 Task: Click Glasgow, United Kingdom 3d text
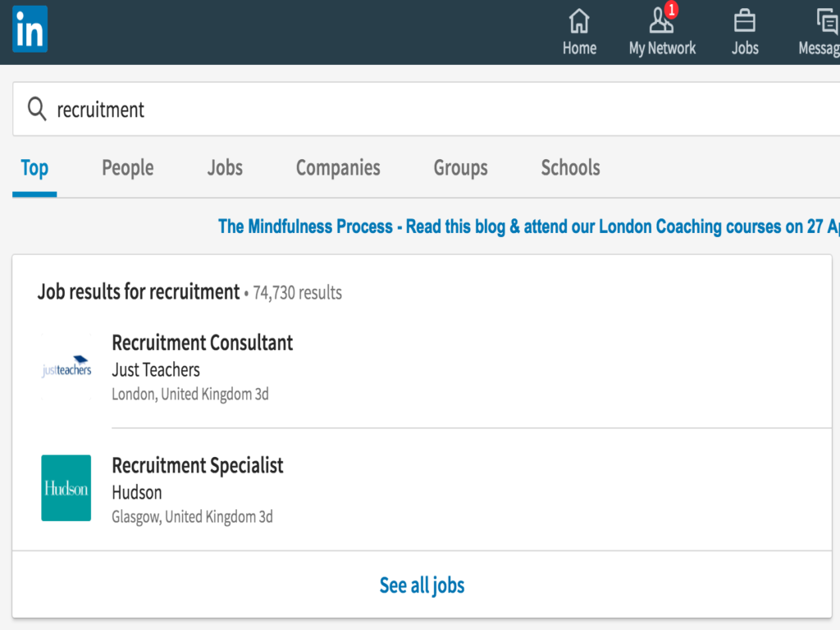(192, 517)
